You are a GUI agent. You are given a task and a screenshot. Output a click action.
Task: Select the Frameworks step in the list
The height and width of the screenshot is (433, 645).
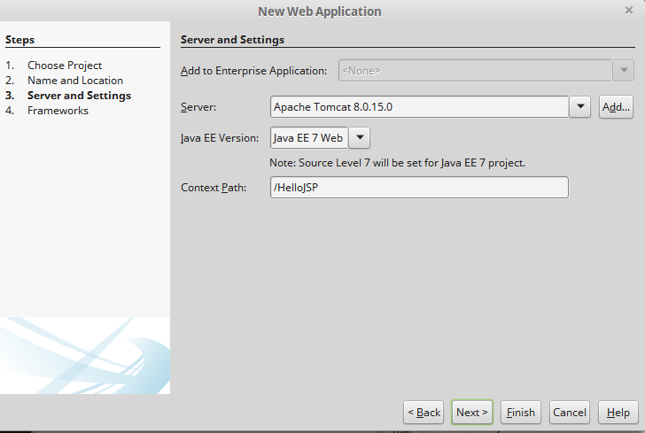(x=58, y=111)
